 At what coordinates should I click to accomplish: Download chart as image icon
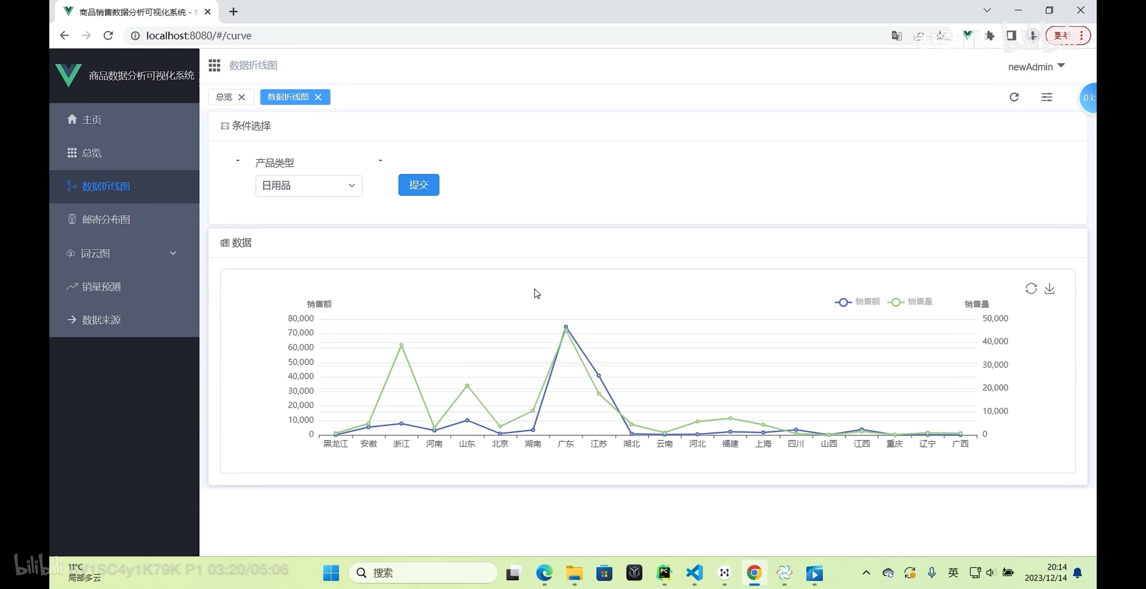coord(1049,289)
